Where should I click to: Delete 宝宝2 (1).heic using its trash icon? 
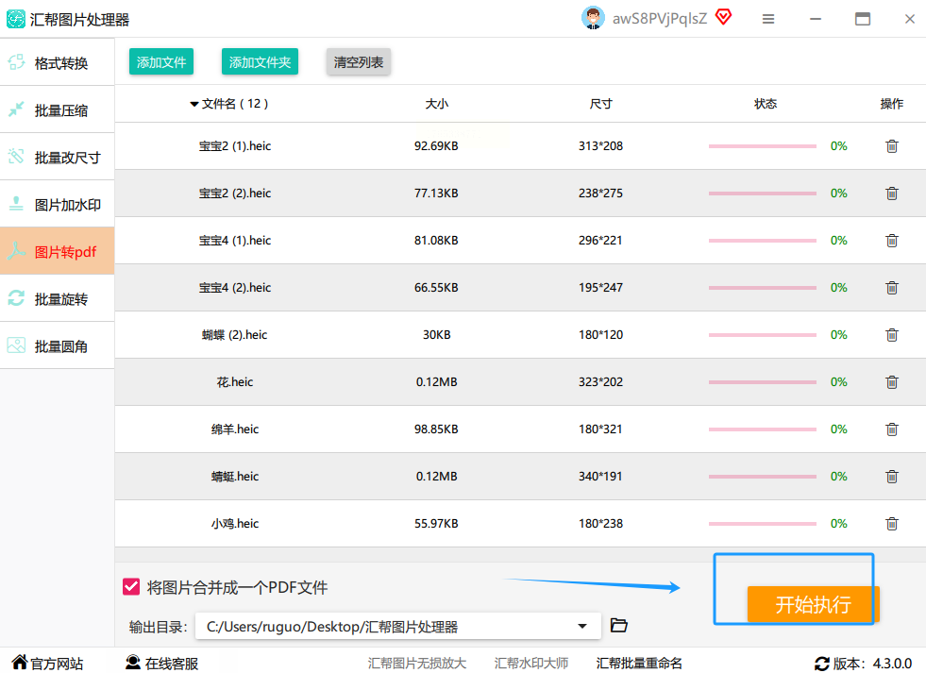tap(891, 146)
